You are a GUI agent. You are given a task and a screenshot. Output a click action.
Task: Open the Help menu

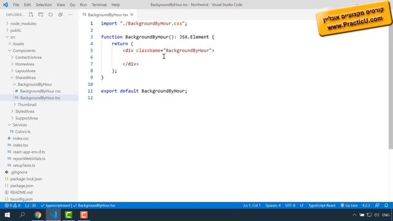click(115, 4)
